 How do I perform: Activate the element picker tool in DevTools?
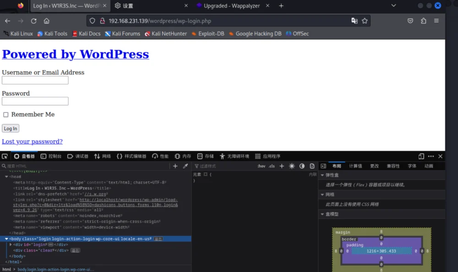5,156
